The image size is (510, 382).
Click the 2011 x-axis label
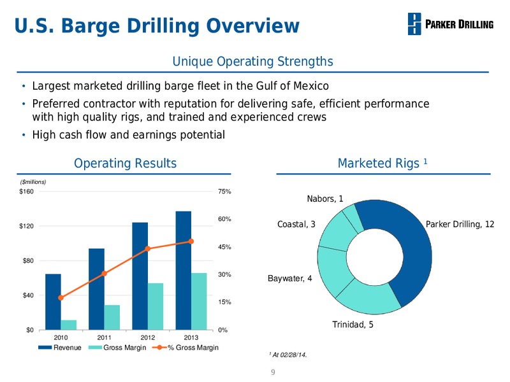(104, 338)
